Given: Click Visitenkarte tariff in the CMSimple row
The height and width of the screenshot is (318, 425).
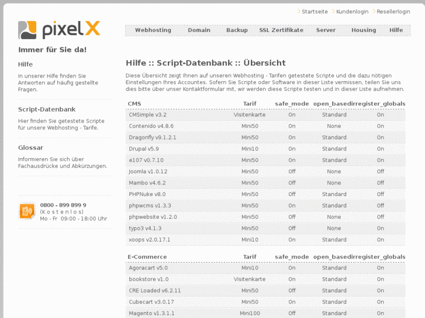Looking at the screenshot, I should pyautogui.click(x=250, y=115).
